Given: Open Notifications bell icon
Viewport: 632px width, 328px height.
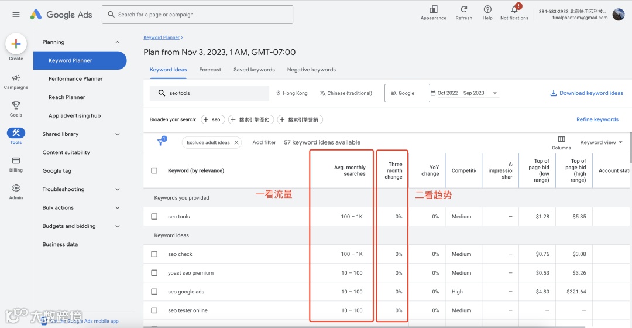Looking at the screenshot, I should point(514,9).
